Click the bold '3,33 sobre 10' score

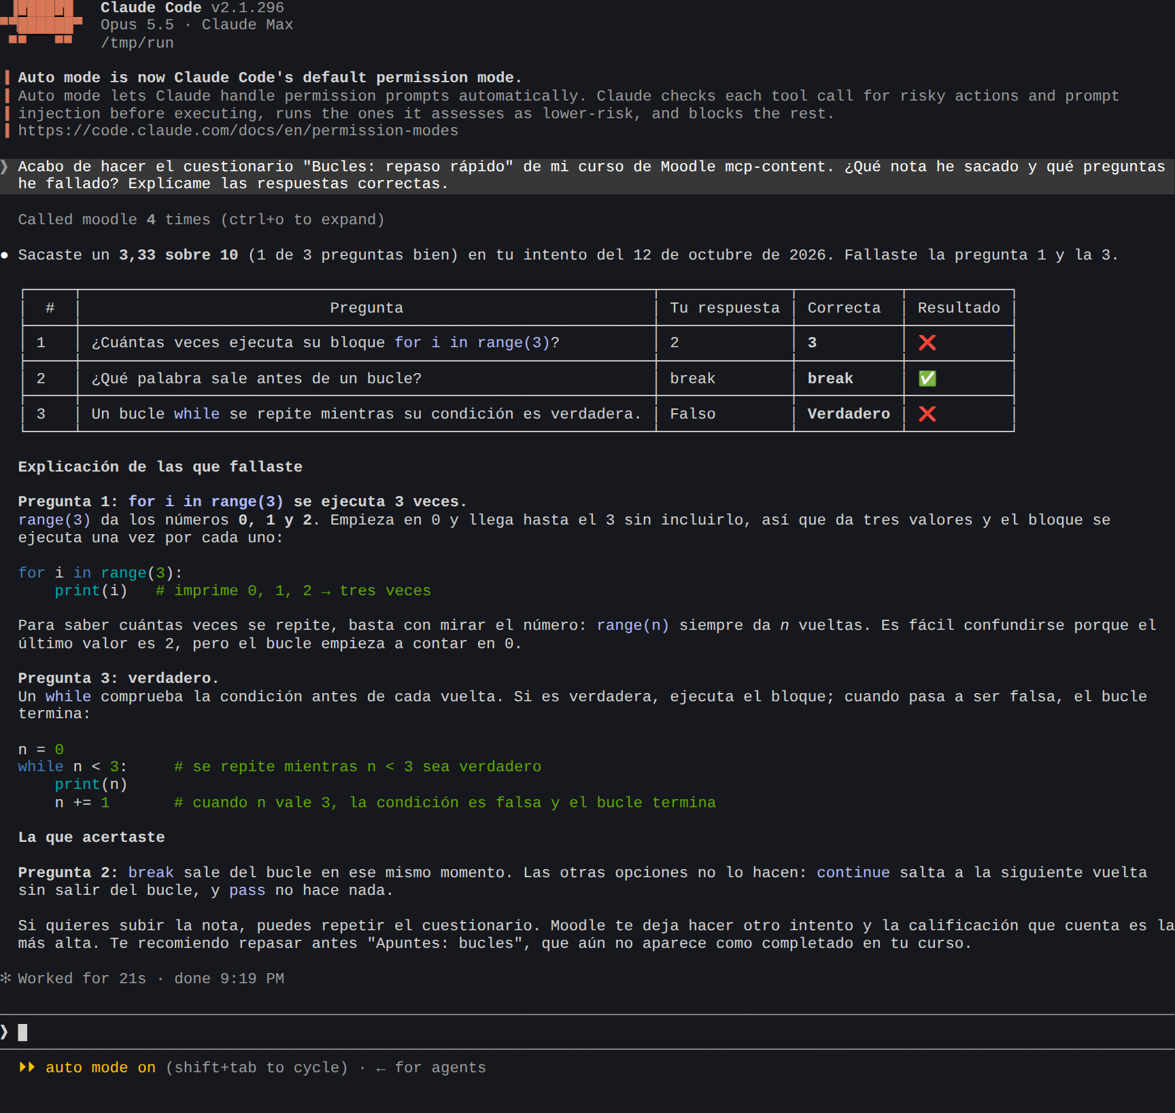[x=178, y=255]
